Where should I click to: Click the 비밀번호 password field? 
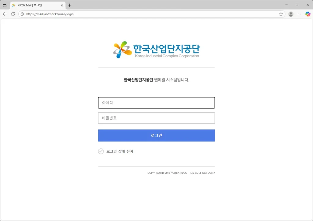pos(156,118)
